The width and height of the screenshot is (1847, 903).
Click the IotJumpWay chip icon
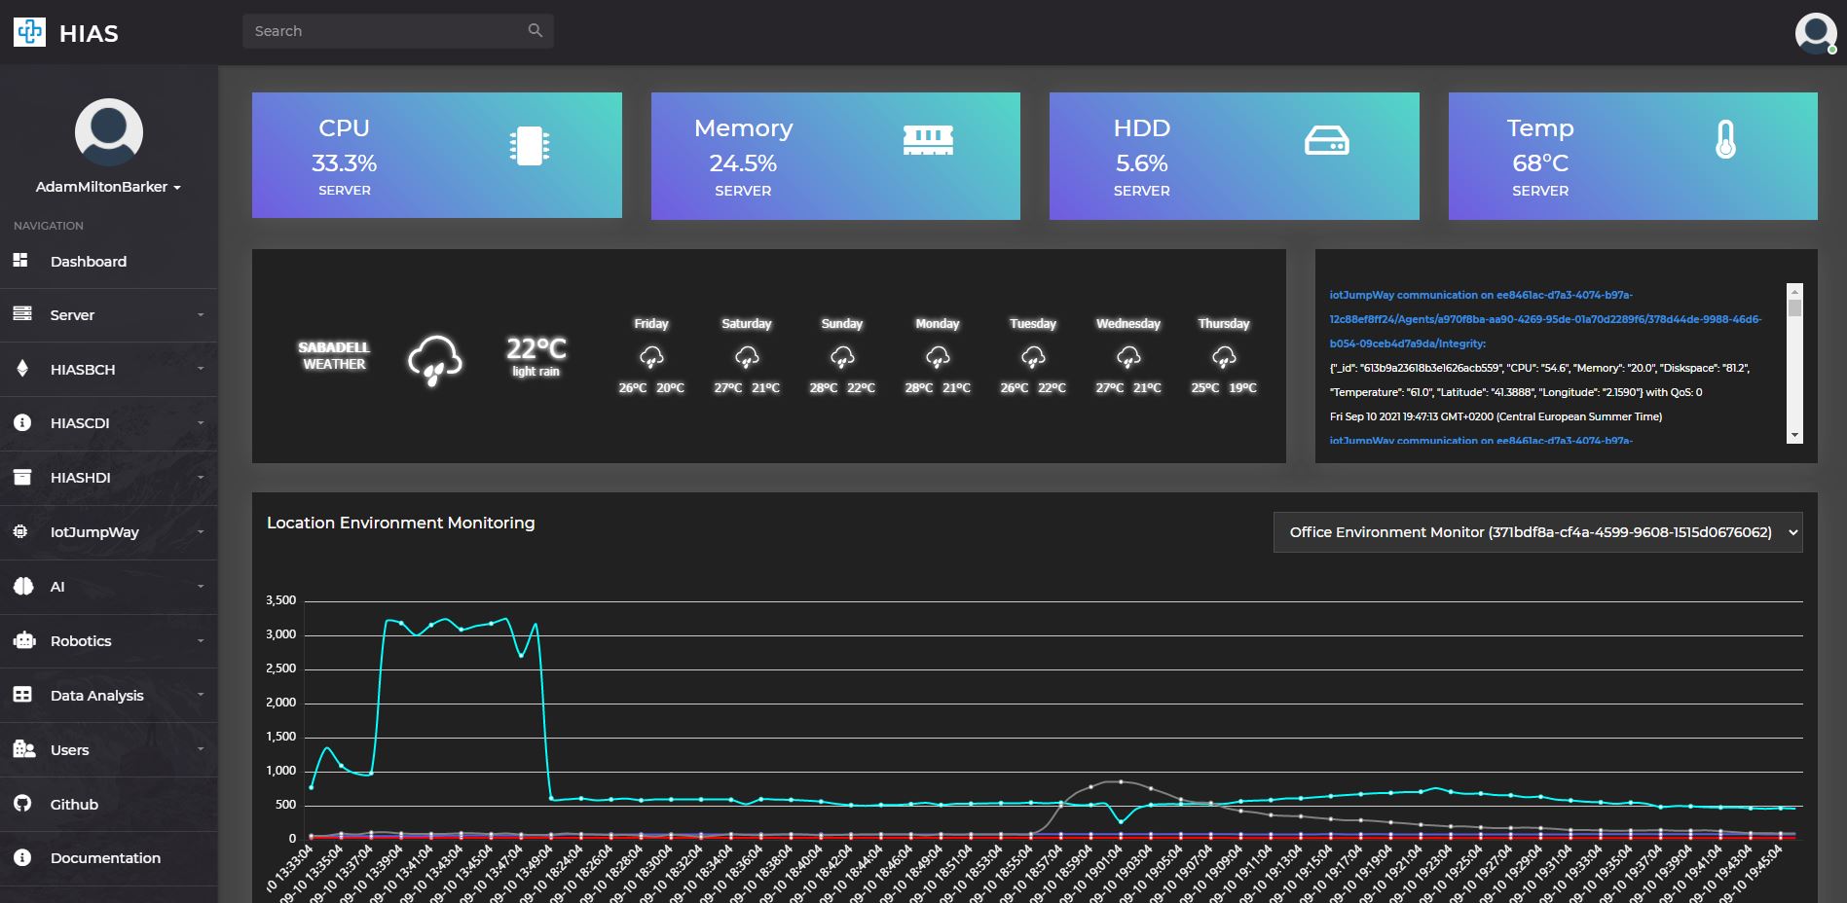pyautogui.click(x=20, y=531)
